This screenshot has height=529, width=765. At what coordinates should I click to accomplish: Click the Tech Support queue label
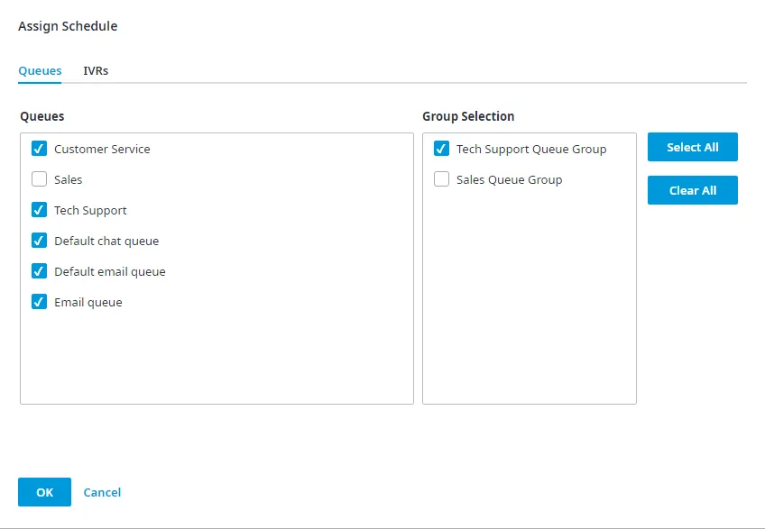tap(90, 211)
